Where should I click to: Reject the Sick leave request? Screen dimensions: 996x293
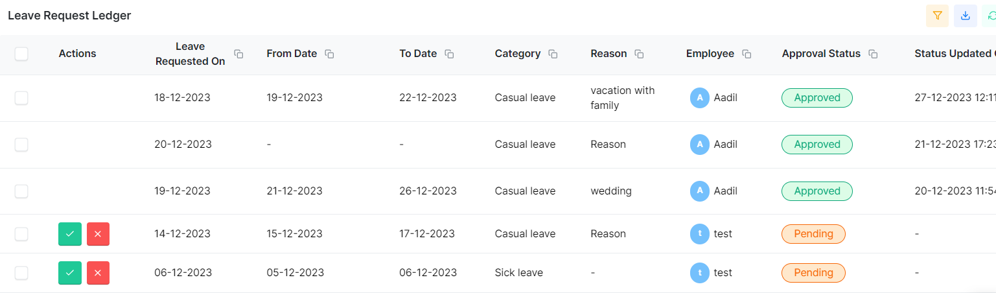(x=98, y=273)
